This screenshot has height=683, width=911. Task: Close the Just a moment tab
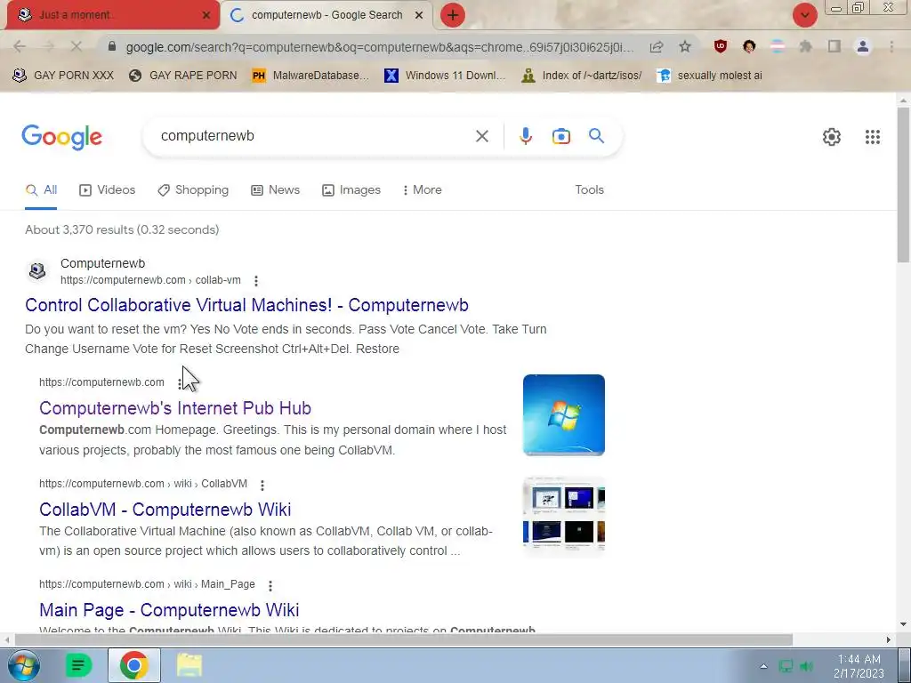pyautogui.click(x=206, y=15)
